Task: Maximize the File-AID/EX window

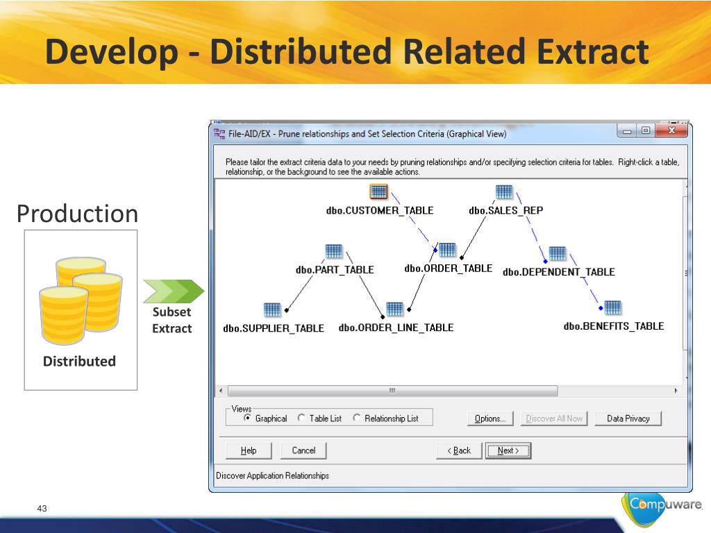Action: (x=646, y=131)
